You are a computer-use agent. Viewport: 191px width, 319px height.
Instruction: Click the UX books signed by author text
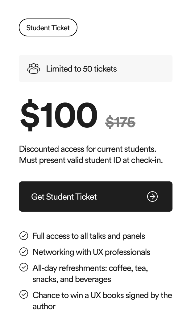(x=102, y=301)
